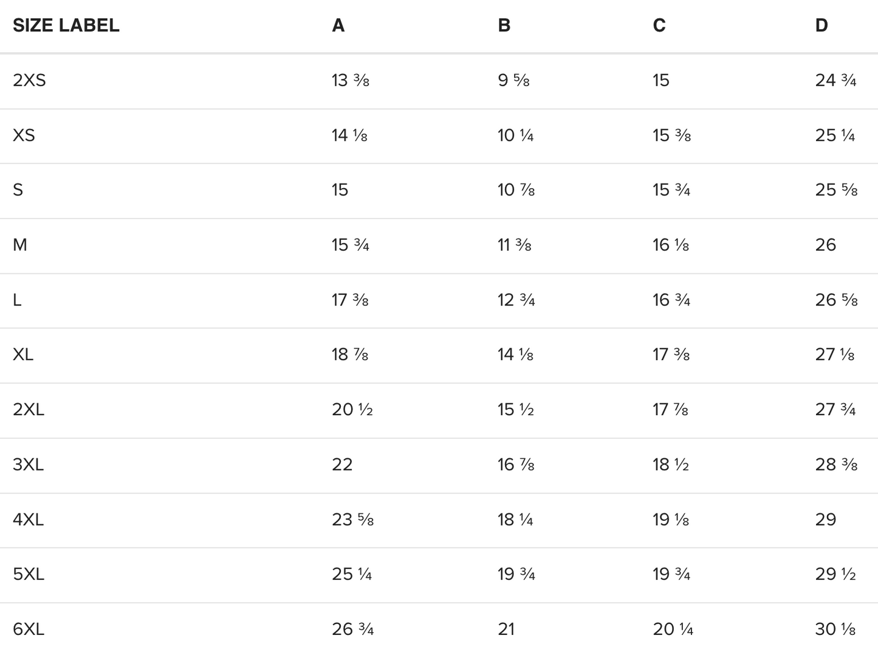This screenshot has height=655, width=878.
Task: Select the 3XL size row label
Action: (28, 464)
